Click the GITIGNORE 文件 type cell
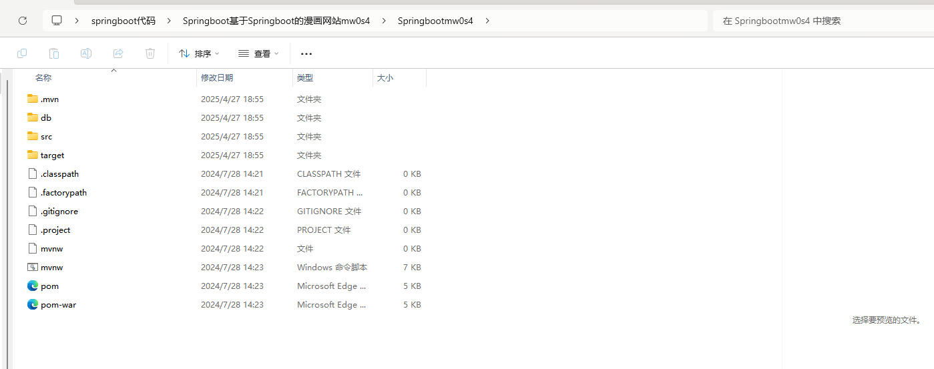 (329, 211)
